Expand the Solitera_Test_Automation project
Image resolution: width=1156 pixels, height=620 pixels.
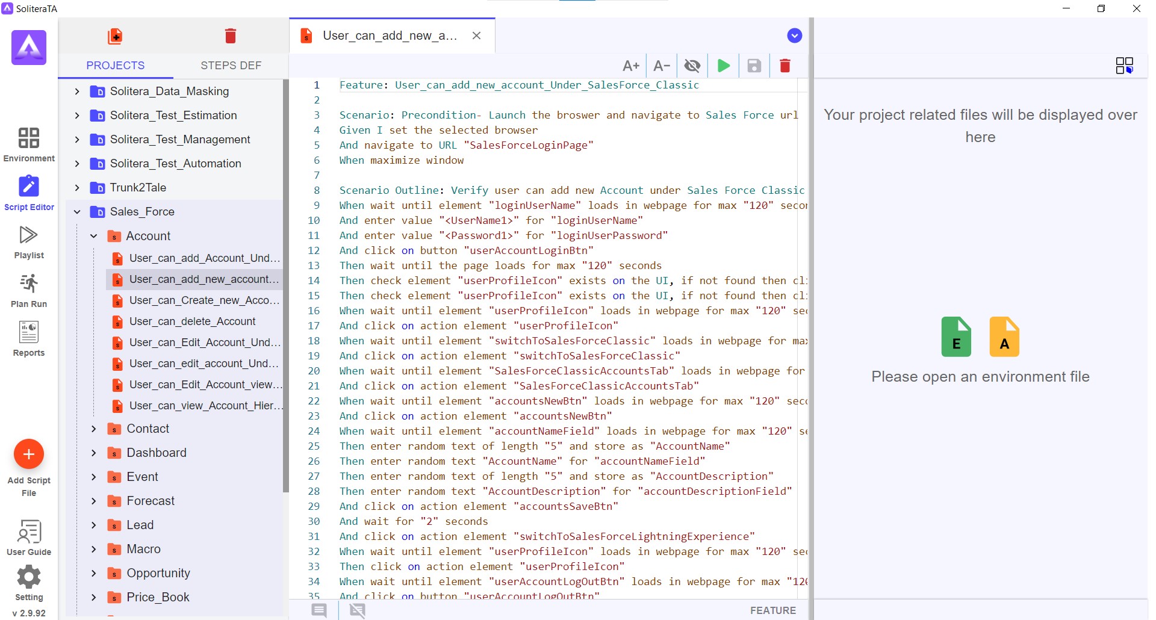77,164
